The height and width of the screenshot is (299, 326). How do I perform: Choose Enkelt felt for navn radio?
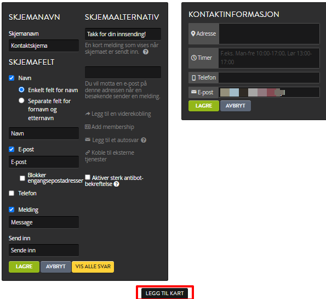[21, 90]
